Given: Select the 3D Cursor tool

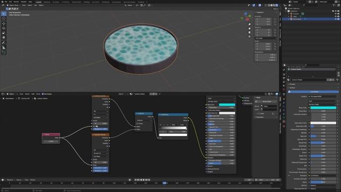Looking at the screenshot, I should [x=4, y=19].
